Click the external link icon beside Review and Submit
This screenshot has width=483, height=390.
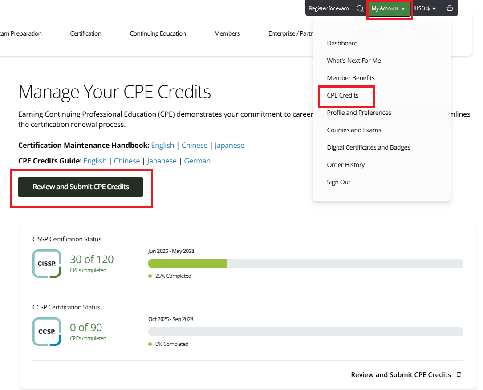pyautogui.click(x=459, y=374)
